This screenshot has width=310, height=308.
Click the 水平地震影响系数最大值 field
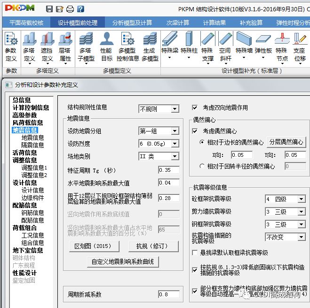[169, 183]
